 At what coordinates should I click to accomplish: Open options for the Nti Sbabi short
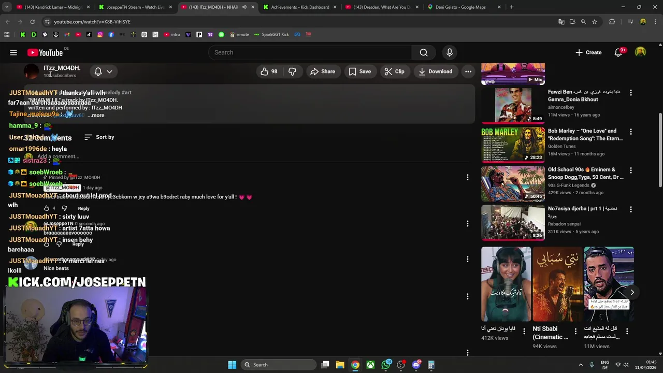pyautogui.click(x=575, y=332)
